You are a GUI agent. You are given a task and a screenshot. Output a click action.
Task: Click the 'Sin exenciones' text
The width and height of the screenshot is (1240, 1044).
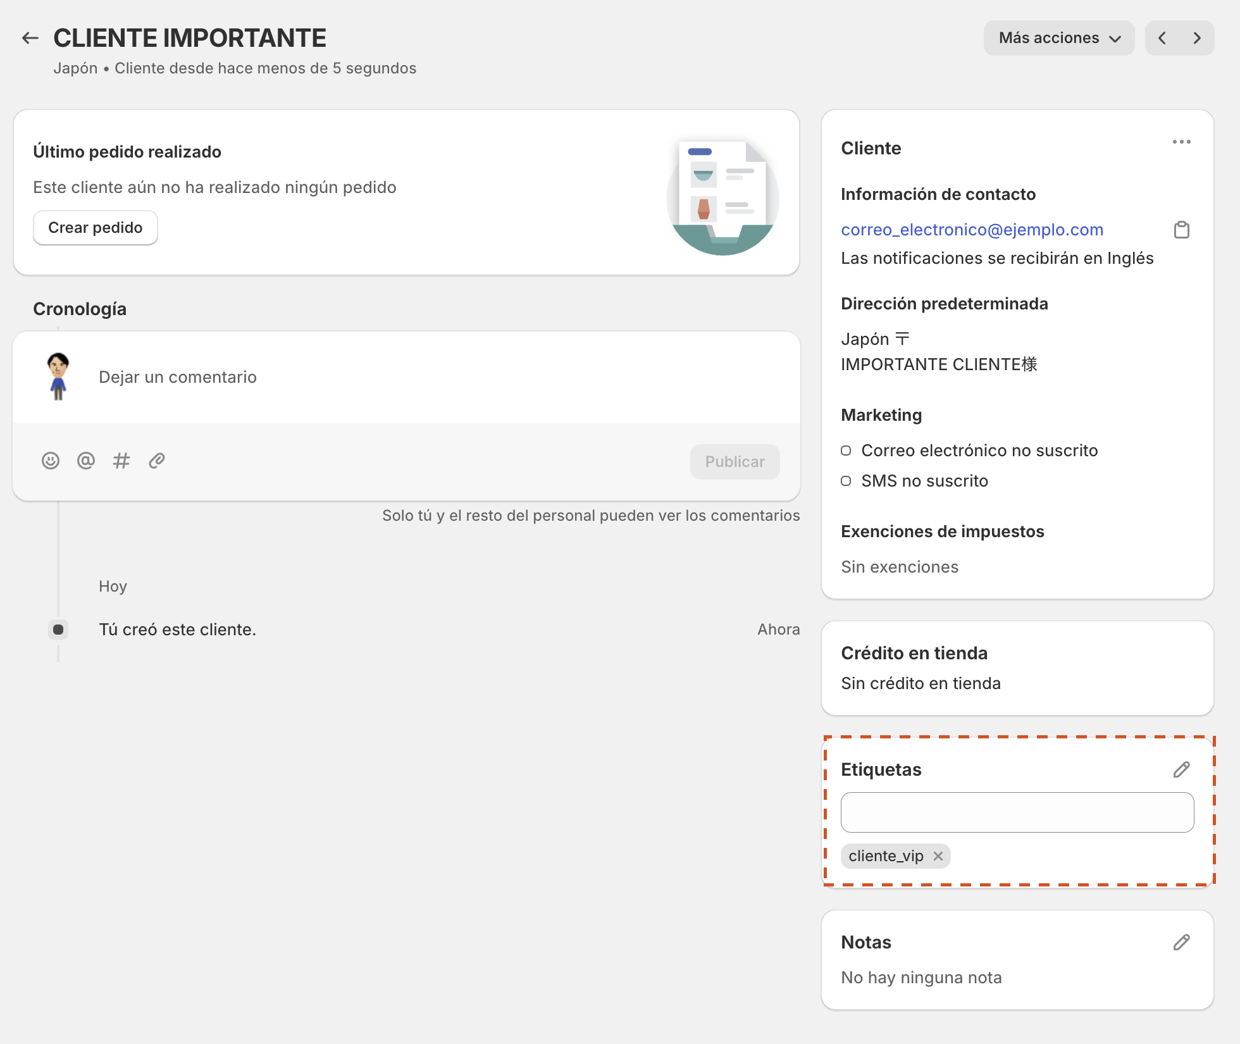pos(900,567)
